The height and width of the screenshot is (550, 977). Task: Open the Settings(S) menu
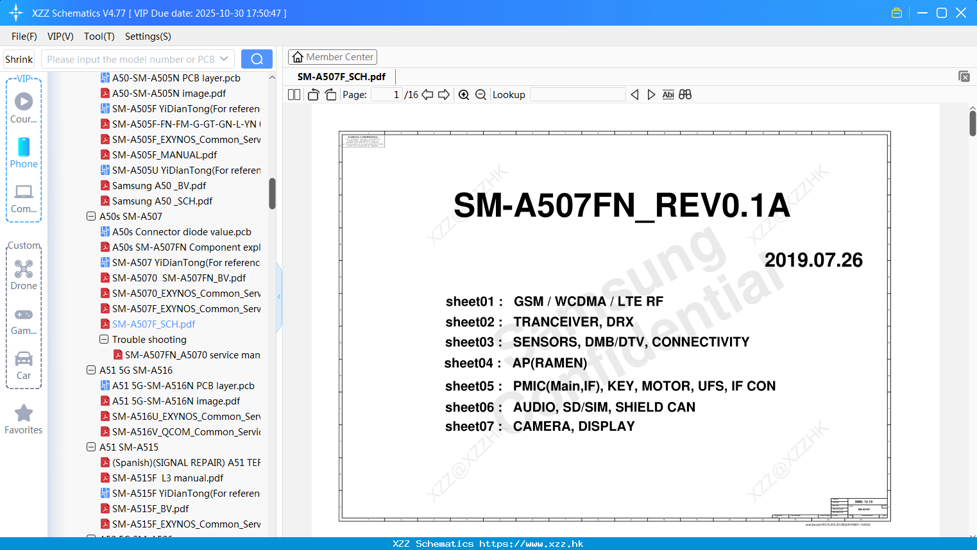[148, 37]
